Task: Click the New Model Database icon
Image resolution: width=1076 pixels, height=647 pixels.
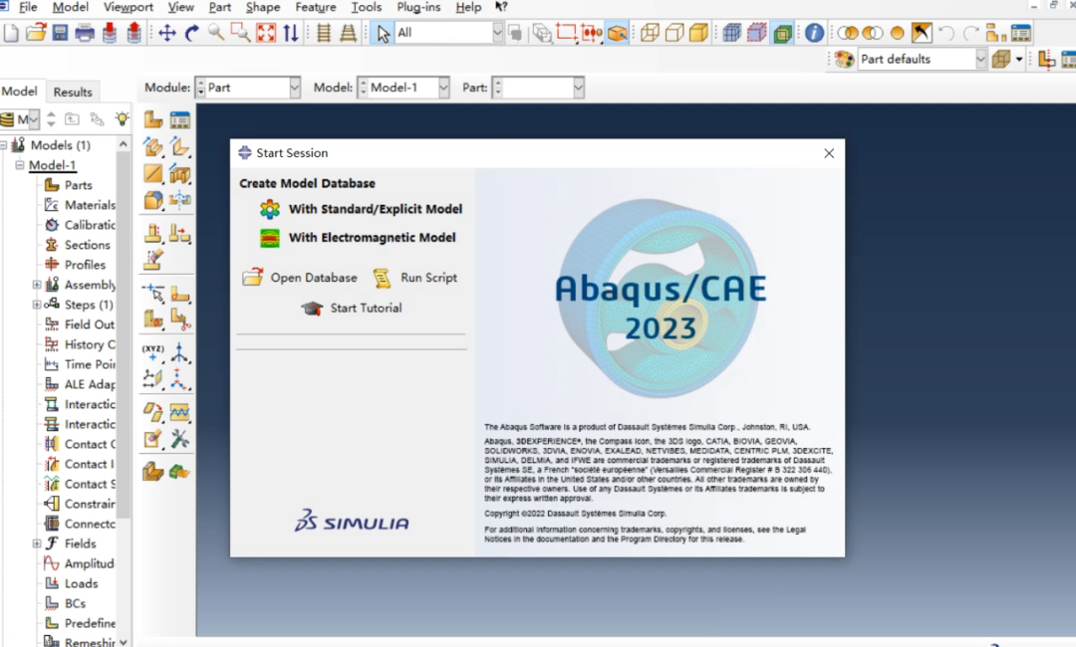Action: coord(11,33)
